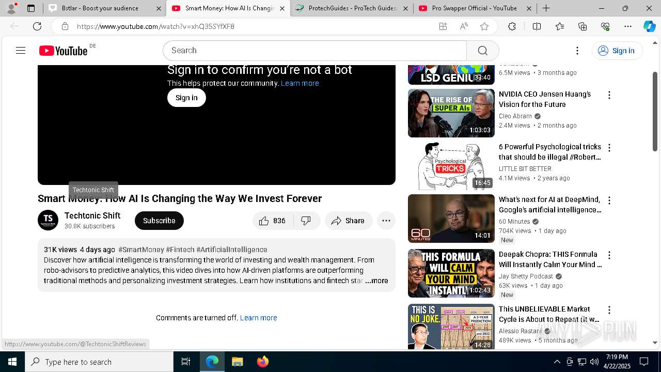The image size is (661, 372).
Task: Click #ArtificialIntelligence hashtag
Action: pyautogui.click(x=232, y=250)
